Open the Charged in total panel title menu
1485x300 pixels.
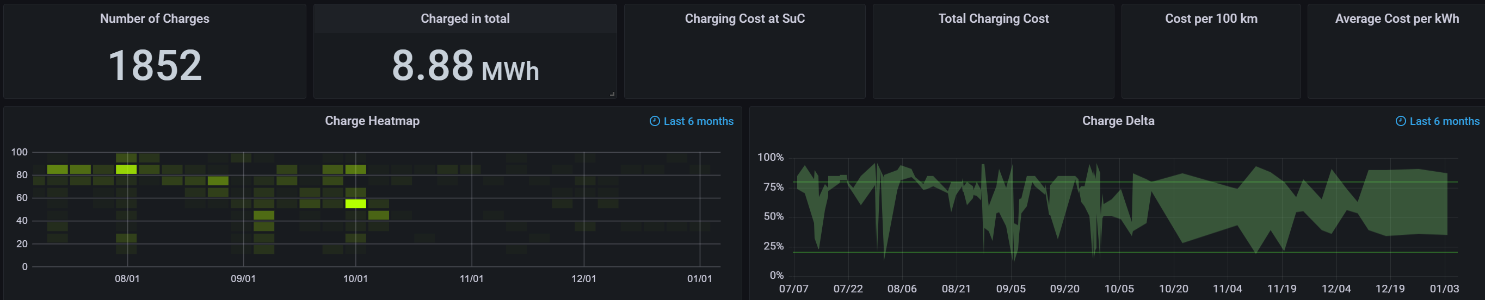coord(465,18)
